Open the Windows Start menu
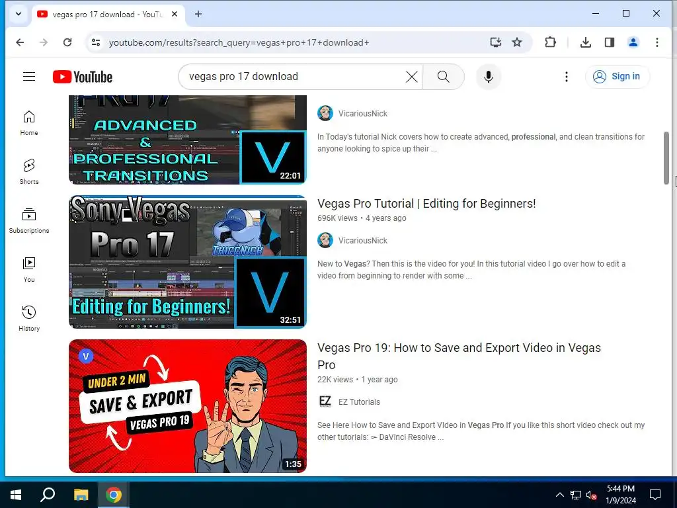 pyautogui.click(x=16, y=495)
